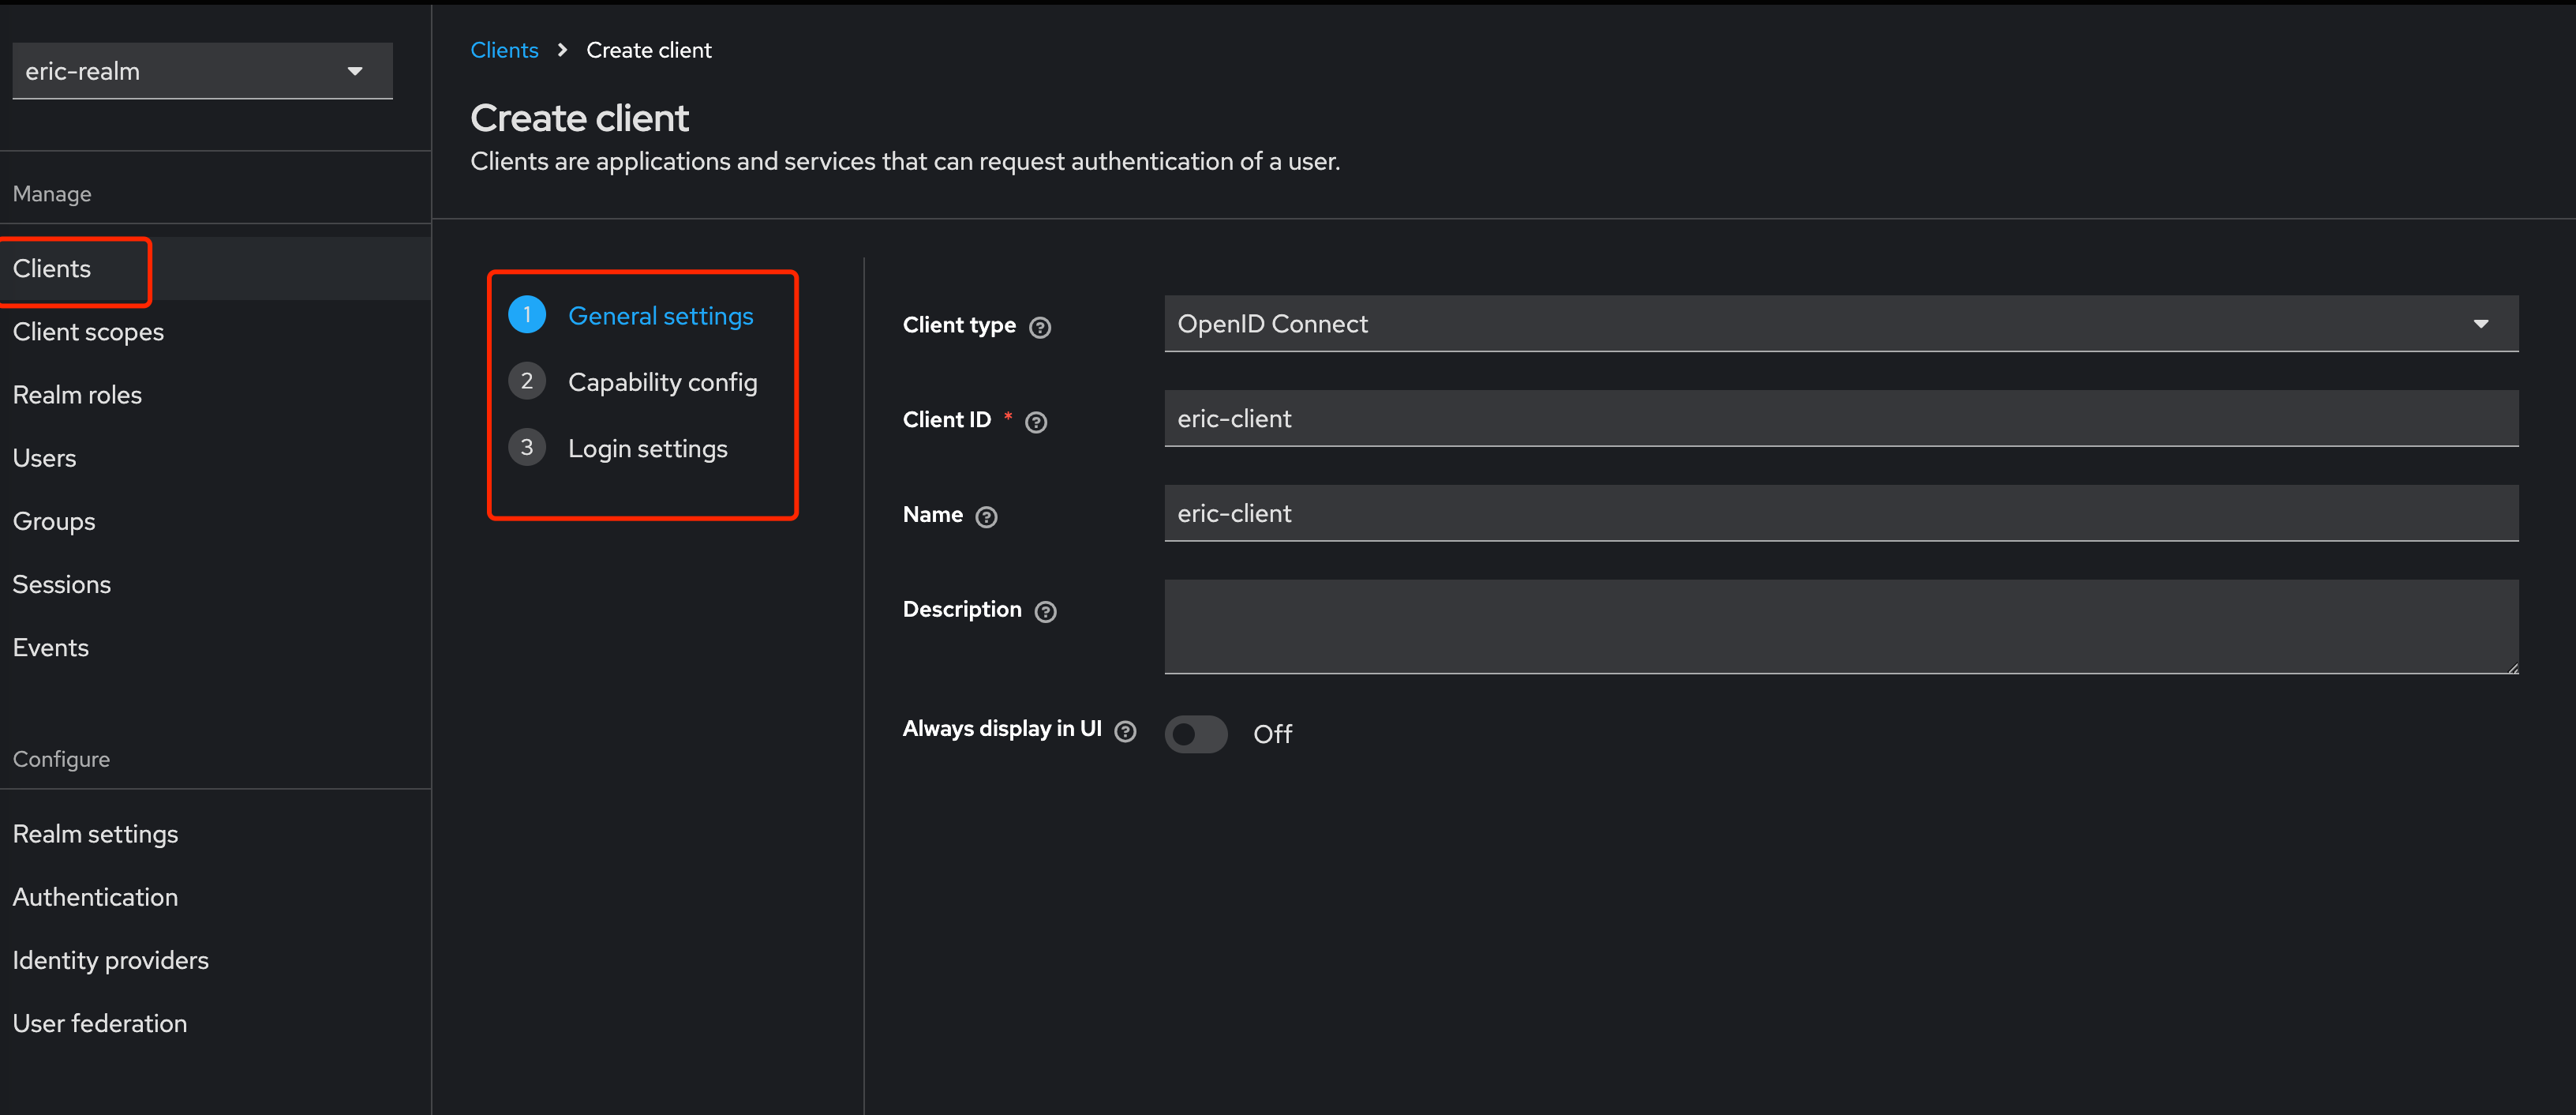Select step 3 circle for Login settings
The image size is (2576, 1115).
(x=527, y=448)
